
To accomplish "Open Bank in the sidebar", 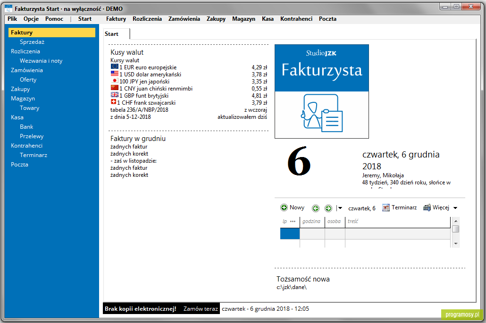I will pos(26,127).
